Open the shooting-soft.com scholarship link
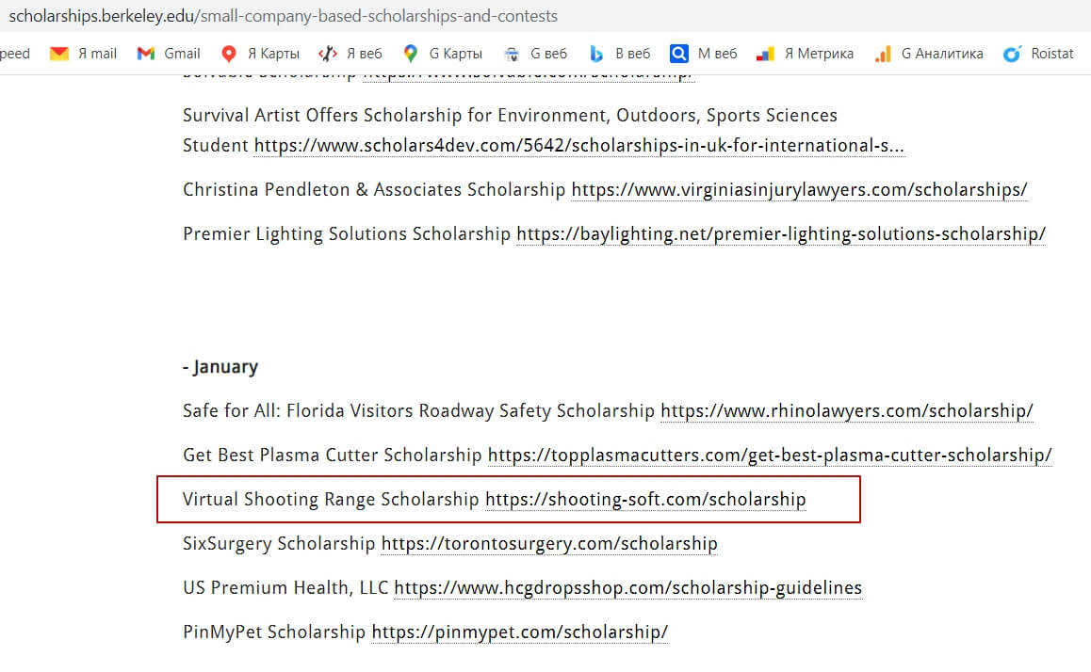1091x672 pixels. (645, 500)
